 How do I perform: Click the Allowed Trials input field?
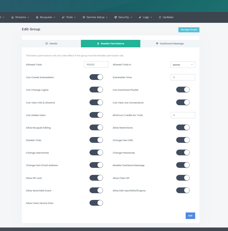pyautogui.click(x=96, y=65)
